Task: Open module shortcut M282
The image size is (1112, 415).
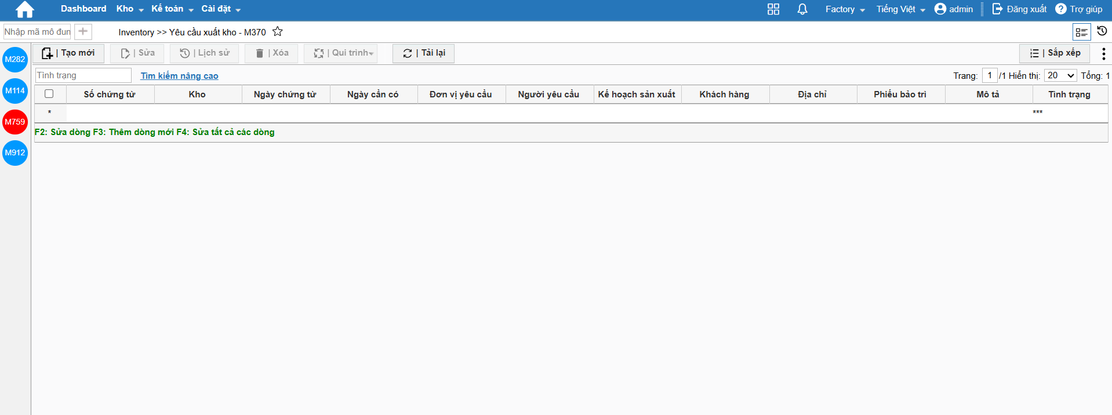Action: pyautogui.click(x=15, y=59)
